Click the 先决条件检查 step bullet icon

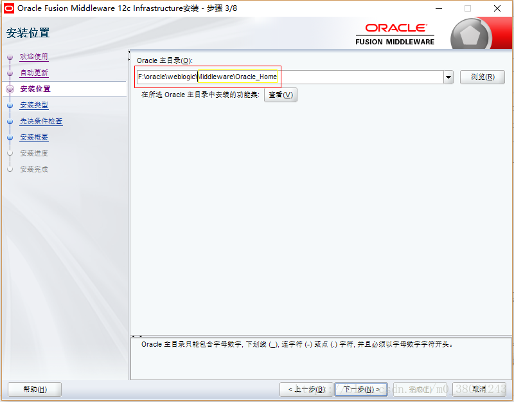coord(10,122)
